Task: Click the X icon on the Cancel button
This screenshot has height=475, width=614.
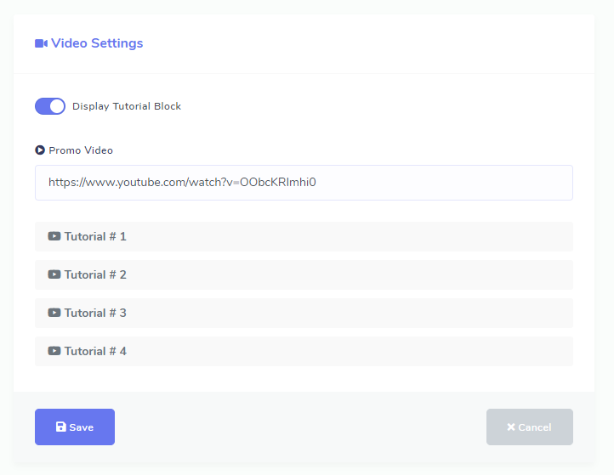Action: click(x=511, y=427)
